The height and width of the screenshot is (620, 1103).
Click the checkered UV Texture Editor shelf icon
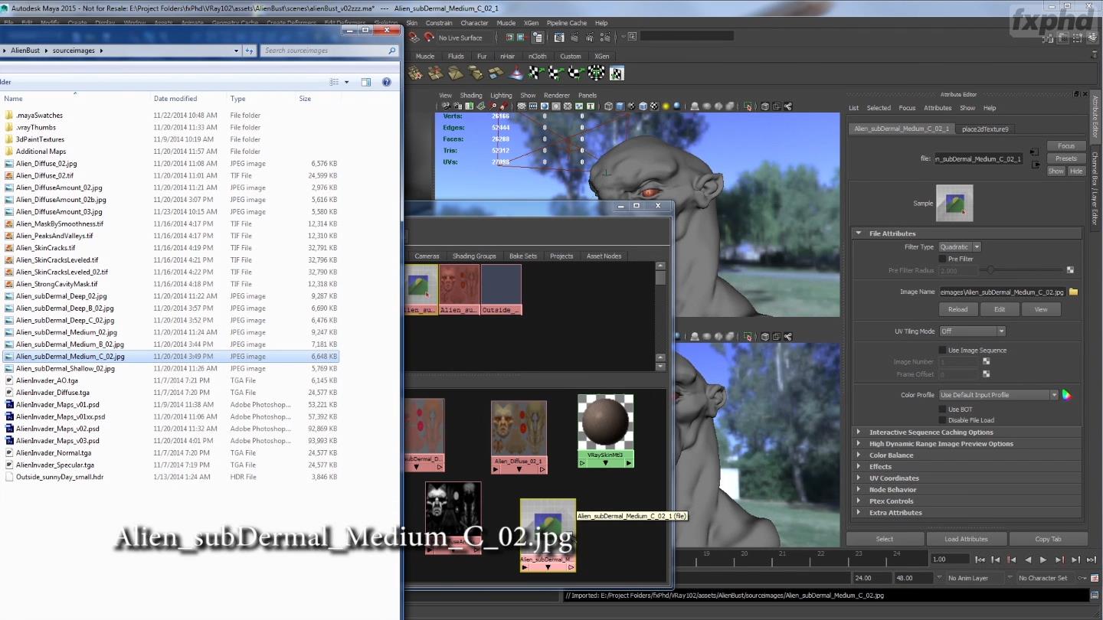(x=617, y=73)
